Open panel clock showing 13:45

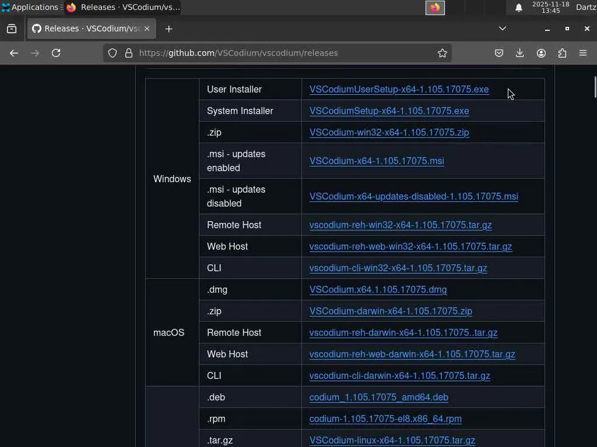point(550,7)
